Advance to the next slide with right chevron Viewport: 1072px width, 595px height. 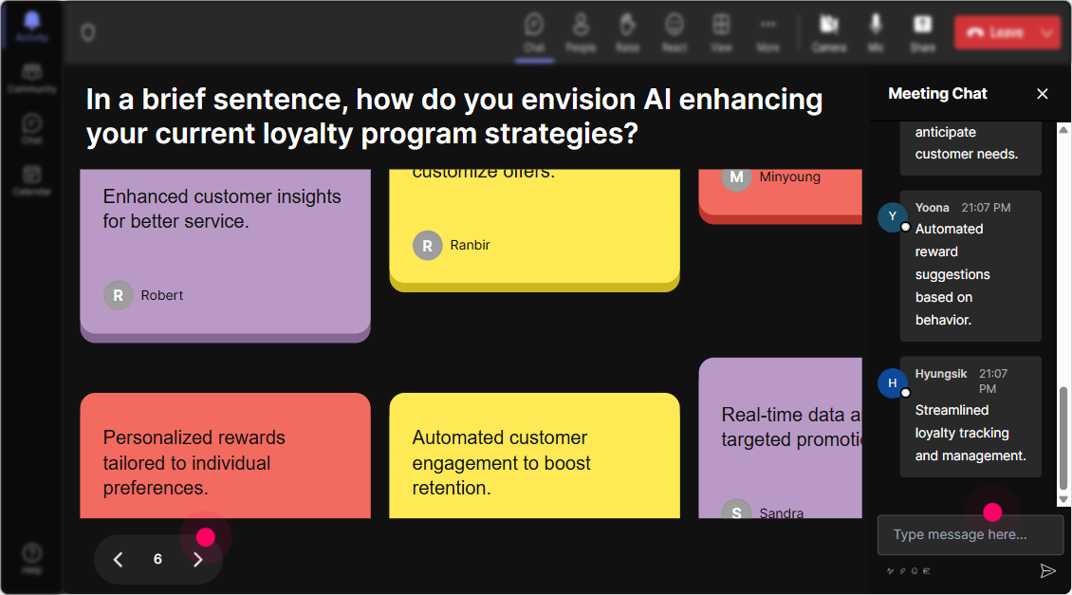coord(197,560)
